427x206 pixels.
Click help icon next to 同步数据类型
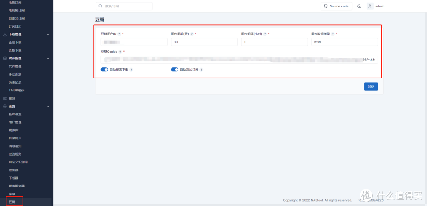tap(333, 34)
